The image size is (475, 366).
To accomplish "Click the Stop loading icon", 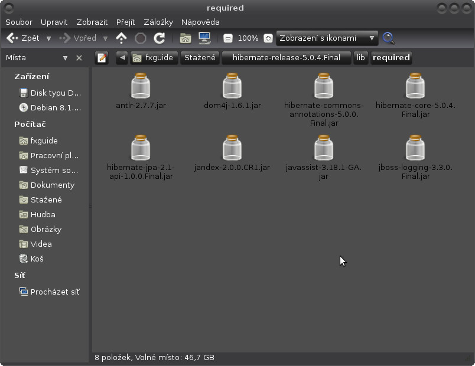I will click(141, 38).
